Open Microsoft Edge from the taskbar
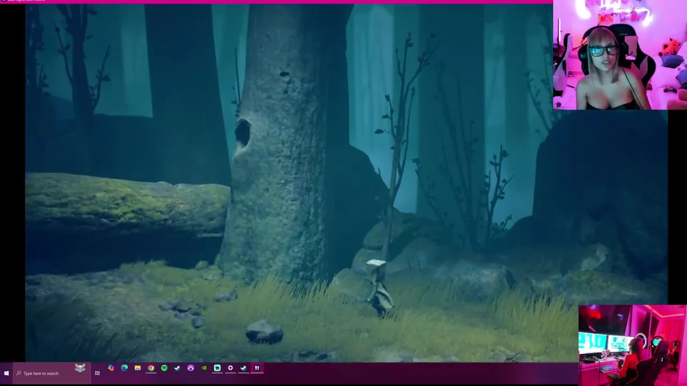The width and height of the screenshot is (687, 386). (x=125, y=368)
